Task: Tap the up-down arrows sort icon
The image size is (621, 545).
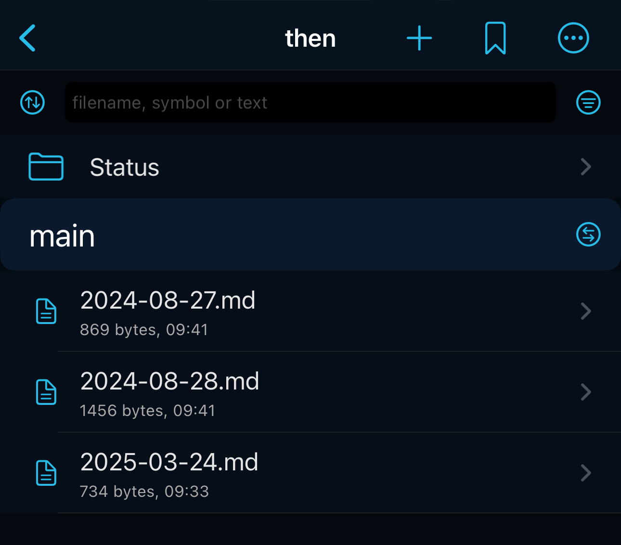Action: pos(33,102)
